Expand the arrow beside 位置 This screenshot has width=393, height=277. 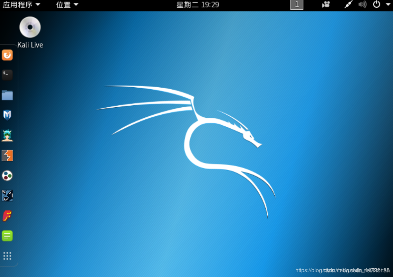76,5
